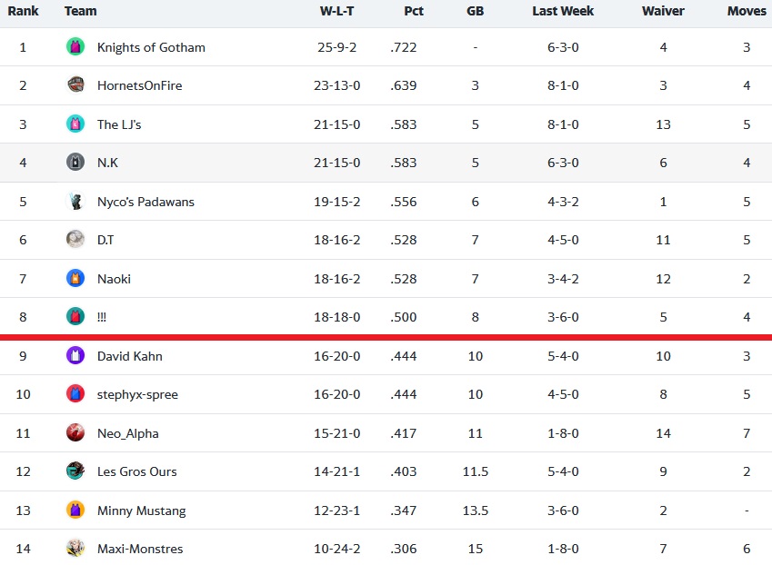Open the Maxi-Monstres team avatar
This screenshot has height=565, width=772.
point(75,549)
